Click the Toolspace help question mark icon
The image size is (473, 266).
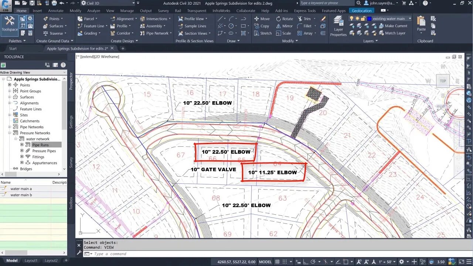coord(63,65)
